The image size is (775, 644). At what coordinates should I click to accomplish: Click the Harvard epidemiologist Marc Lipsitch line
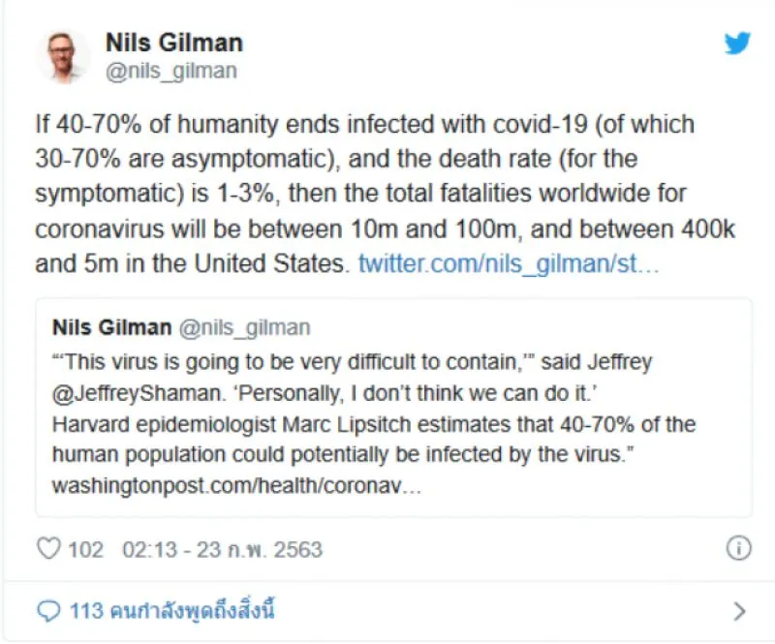click(372, 425)
